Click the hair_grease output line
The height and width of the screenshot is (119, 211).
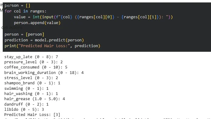[x=35, y=99]
